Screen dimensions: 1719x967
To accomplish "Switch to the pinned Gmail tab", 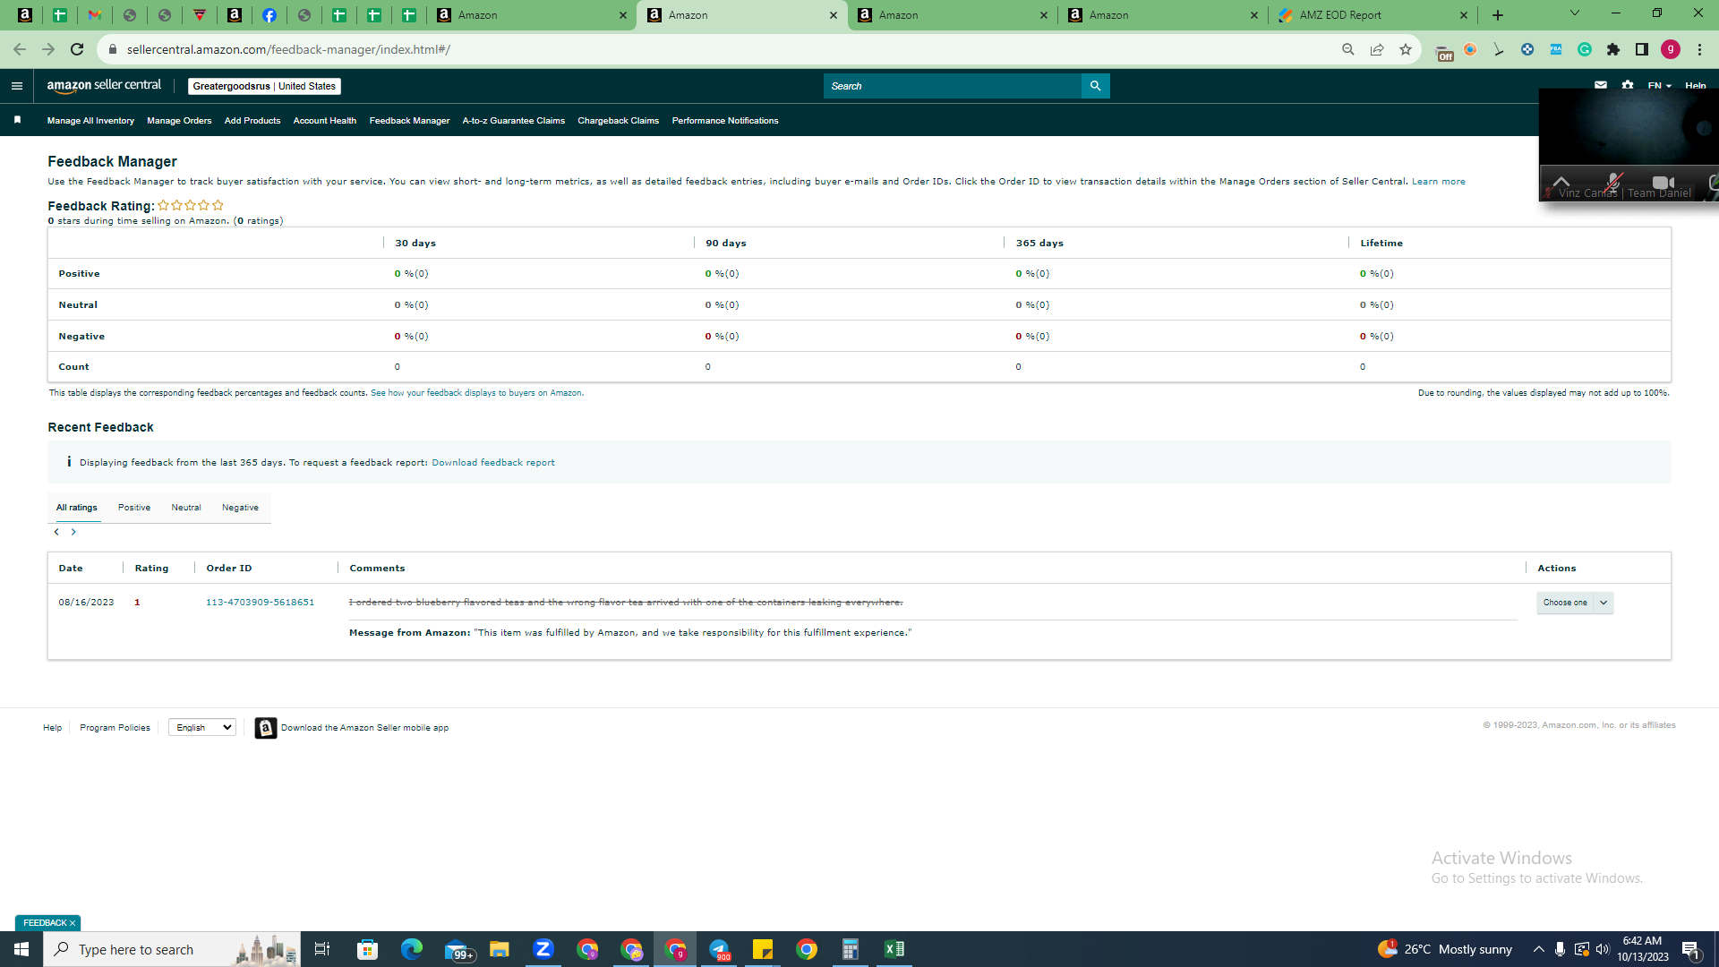I will pyautogui.click(x=95, y=15).
